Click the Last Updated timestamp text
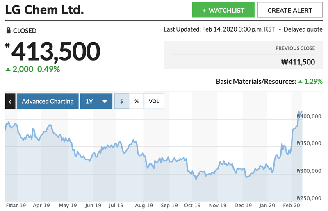This screenshot has height=211, width=328. coord(219,29)
